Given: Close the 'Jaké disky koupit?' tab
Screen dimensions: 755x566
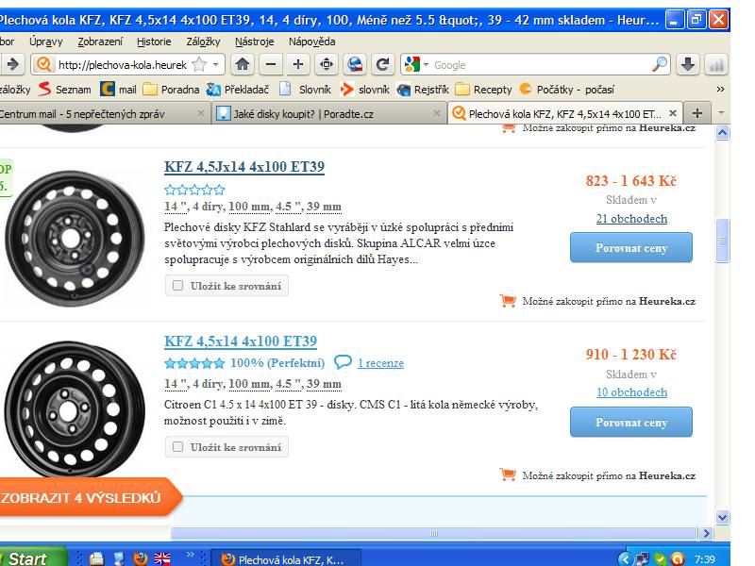Looking at the screenshot, I should coord(437,113).
